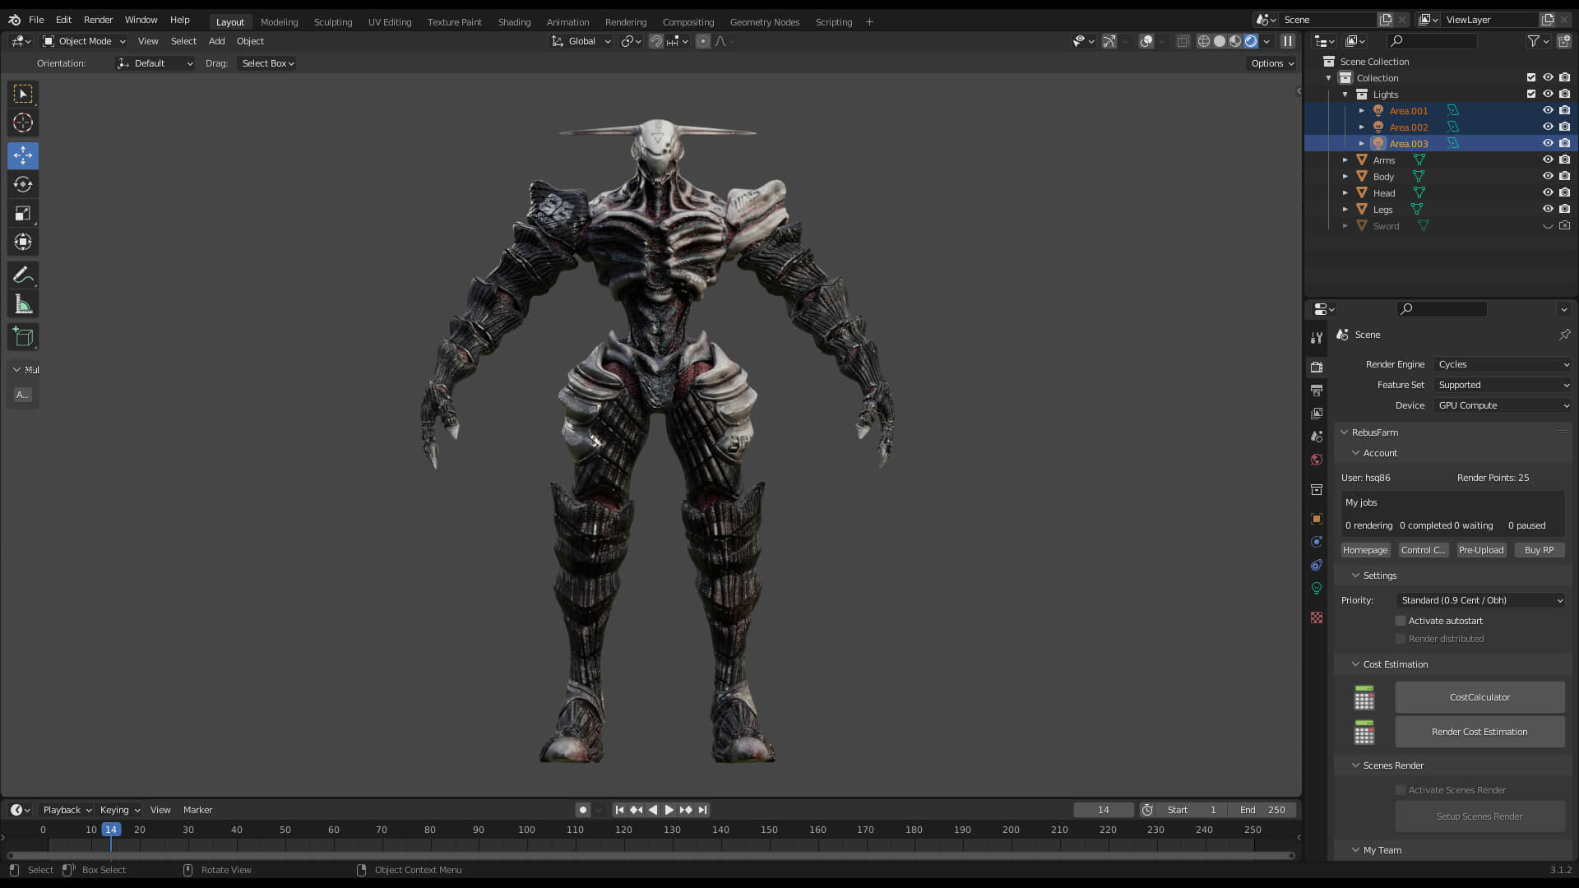
Task: Select the Add Cube tool
Action: coord(23,337)
